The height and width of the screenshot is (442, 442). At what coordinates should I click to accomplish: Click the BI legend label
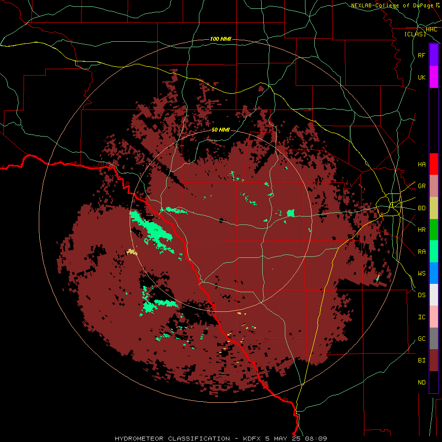click(x=421, y=360)
